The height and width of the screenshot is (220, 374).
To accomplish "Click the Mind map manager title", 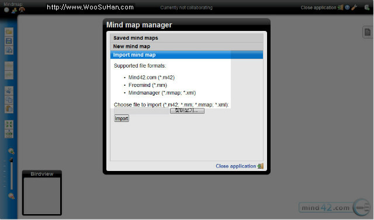I will click(139, 25).
